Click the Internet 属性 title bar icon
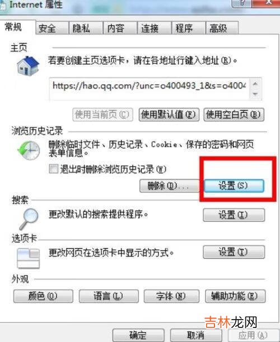This screenshot has height=342, width=280. (x=3, y=5)
